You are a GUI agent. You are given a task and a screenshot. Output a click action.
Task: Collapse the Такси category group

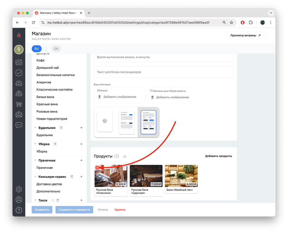[x=35, y=200]
